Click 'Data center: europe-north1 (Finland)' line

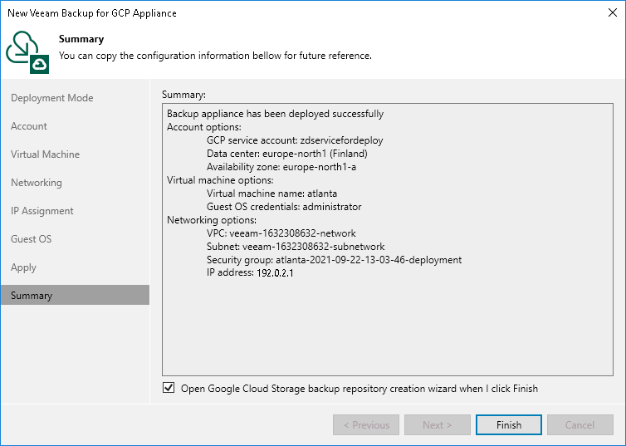287,154
